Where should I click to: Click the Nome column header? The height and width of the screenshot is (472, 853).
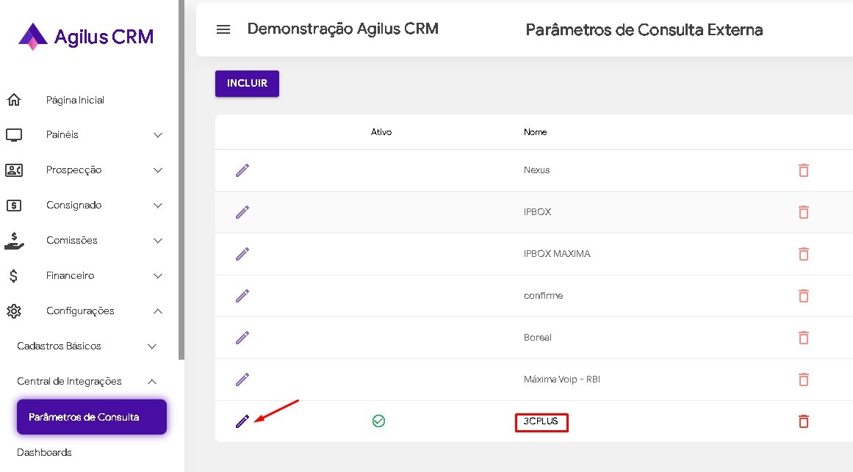pyautogui.click(x=535, y=132)
